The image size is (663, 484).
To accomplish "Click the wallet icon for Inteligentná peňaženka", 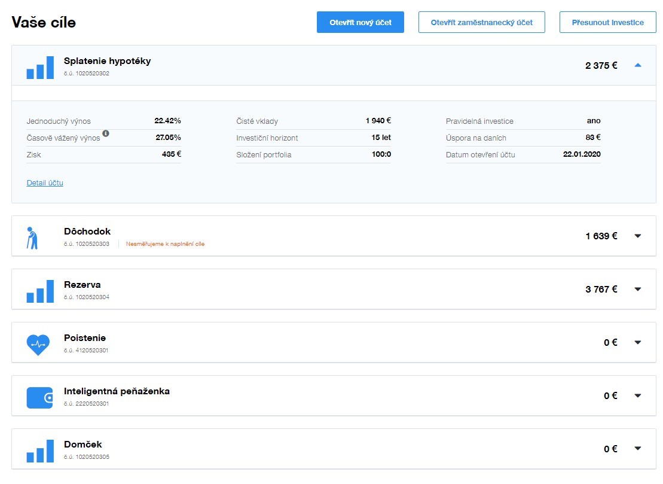I will 39,398.
